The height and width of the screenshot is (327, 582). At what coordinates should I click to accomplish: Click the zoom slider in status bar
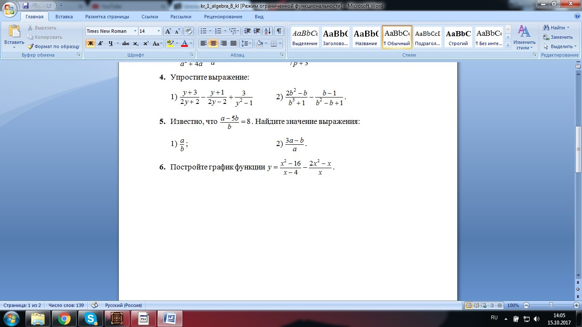(551, 305)
